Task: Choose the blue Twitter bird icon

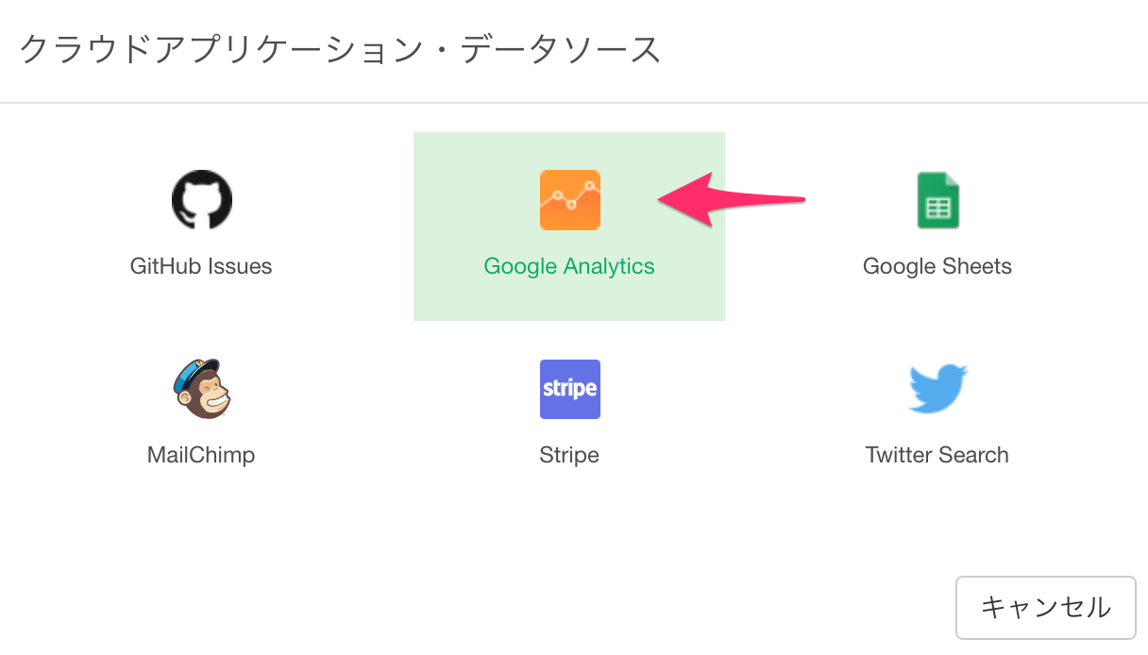Action: (937, 389)
